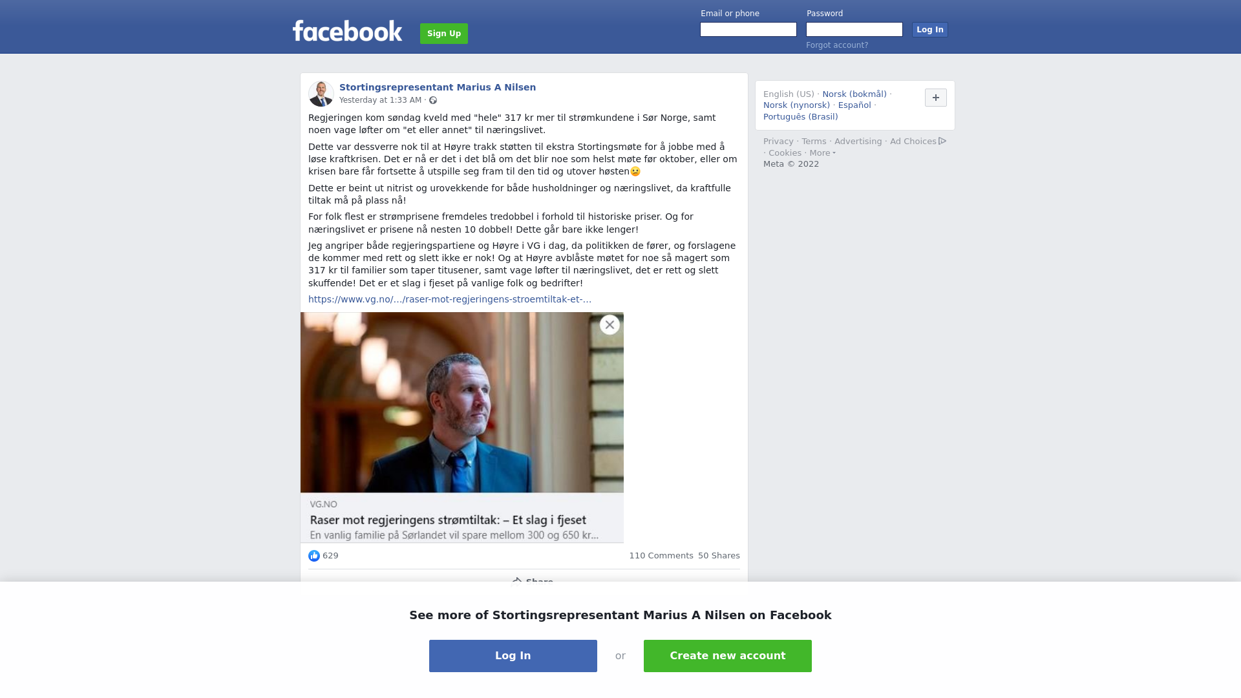Click the blue like reaction icon

[314, 556]
